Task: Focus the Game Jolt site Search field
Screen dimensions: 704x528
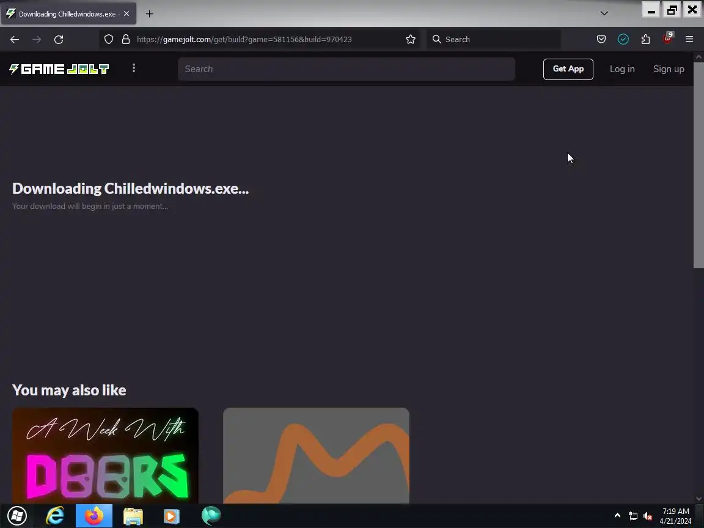Action: click(346, 69)
